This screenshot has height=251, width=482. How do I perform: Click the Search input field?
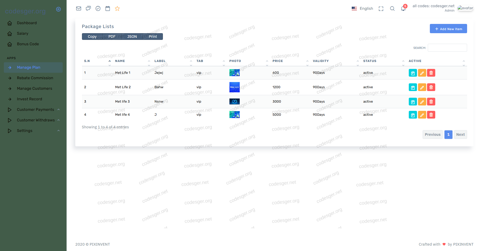tap(447, 48)
